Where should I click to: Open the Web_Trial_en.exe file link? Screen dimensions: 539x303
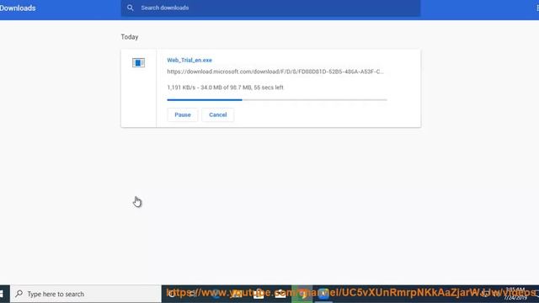pyautogui.click(x=189, y=60)
